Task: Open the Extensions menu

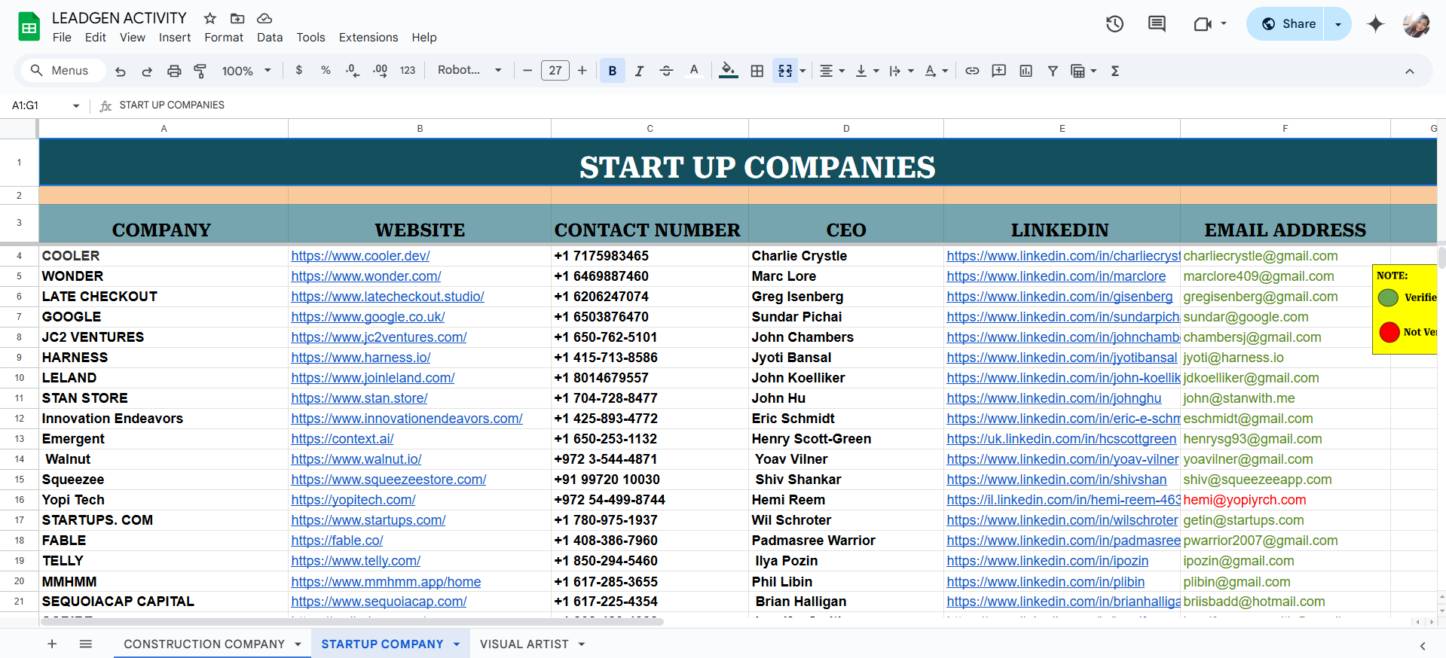Action: tap(368, 38)
